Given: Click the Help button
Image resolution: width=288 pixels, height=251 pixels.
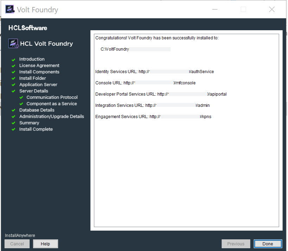Looking at the screenshot, I should click(x=45, y=244).
